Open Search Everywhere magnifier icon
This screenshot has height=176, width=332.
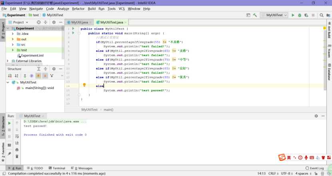coord(322,15)
